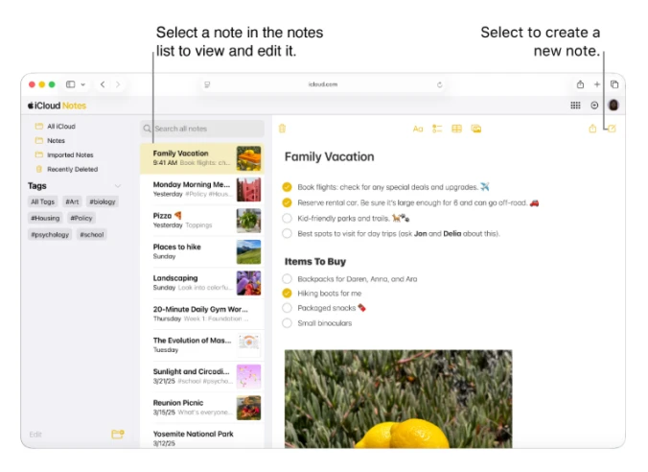The height and width of the screenshot is (472, 648).
Task: Select the 20-Minute Daily Gym Wor... note
Action: coord(202,314)
